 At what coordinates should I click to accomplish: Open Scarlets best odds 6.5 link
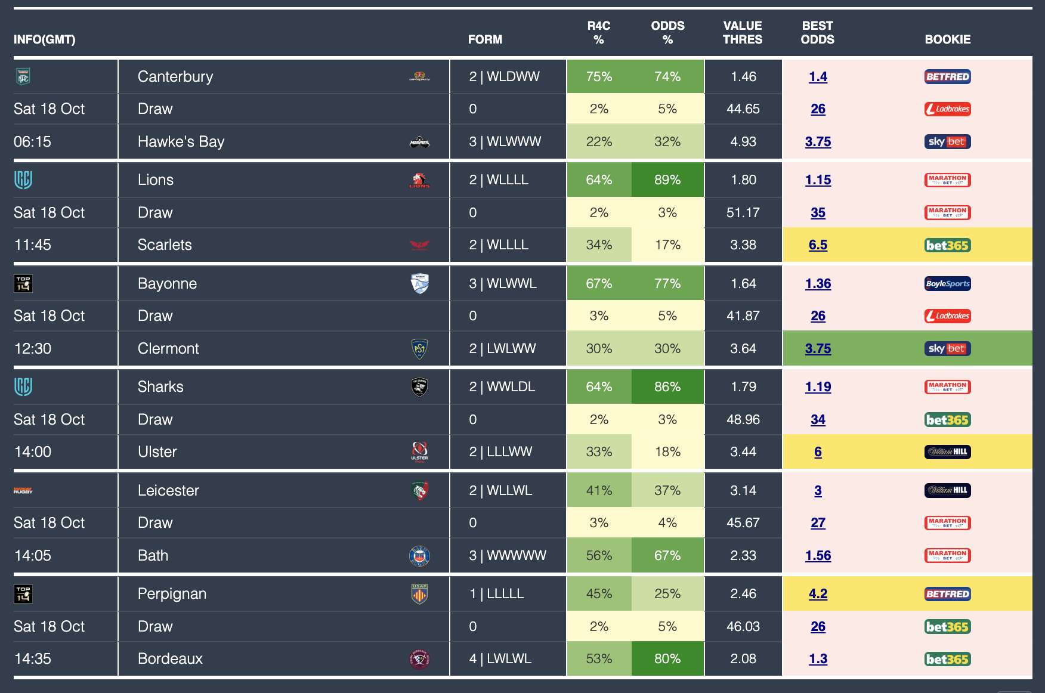point(818,245)
